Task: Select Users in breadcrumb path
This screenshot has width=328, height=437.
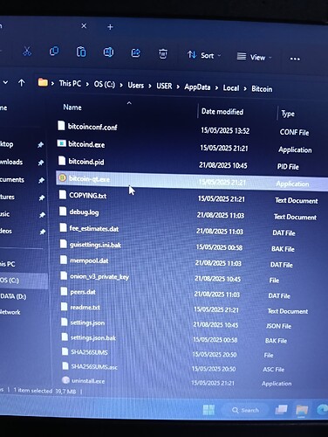Action: coord(136,86)
